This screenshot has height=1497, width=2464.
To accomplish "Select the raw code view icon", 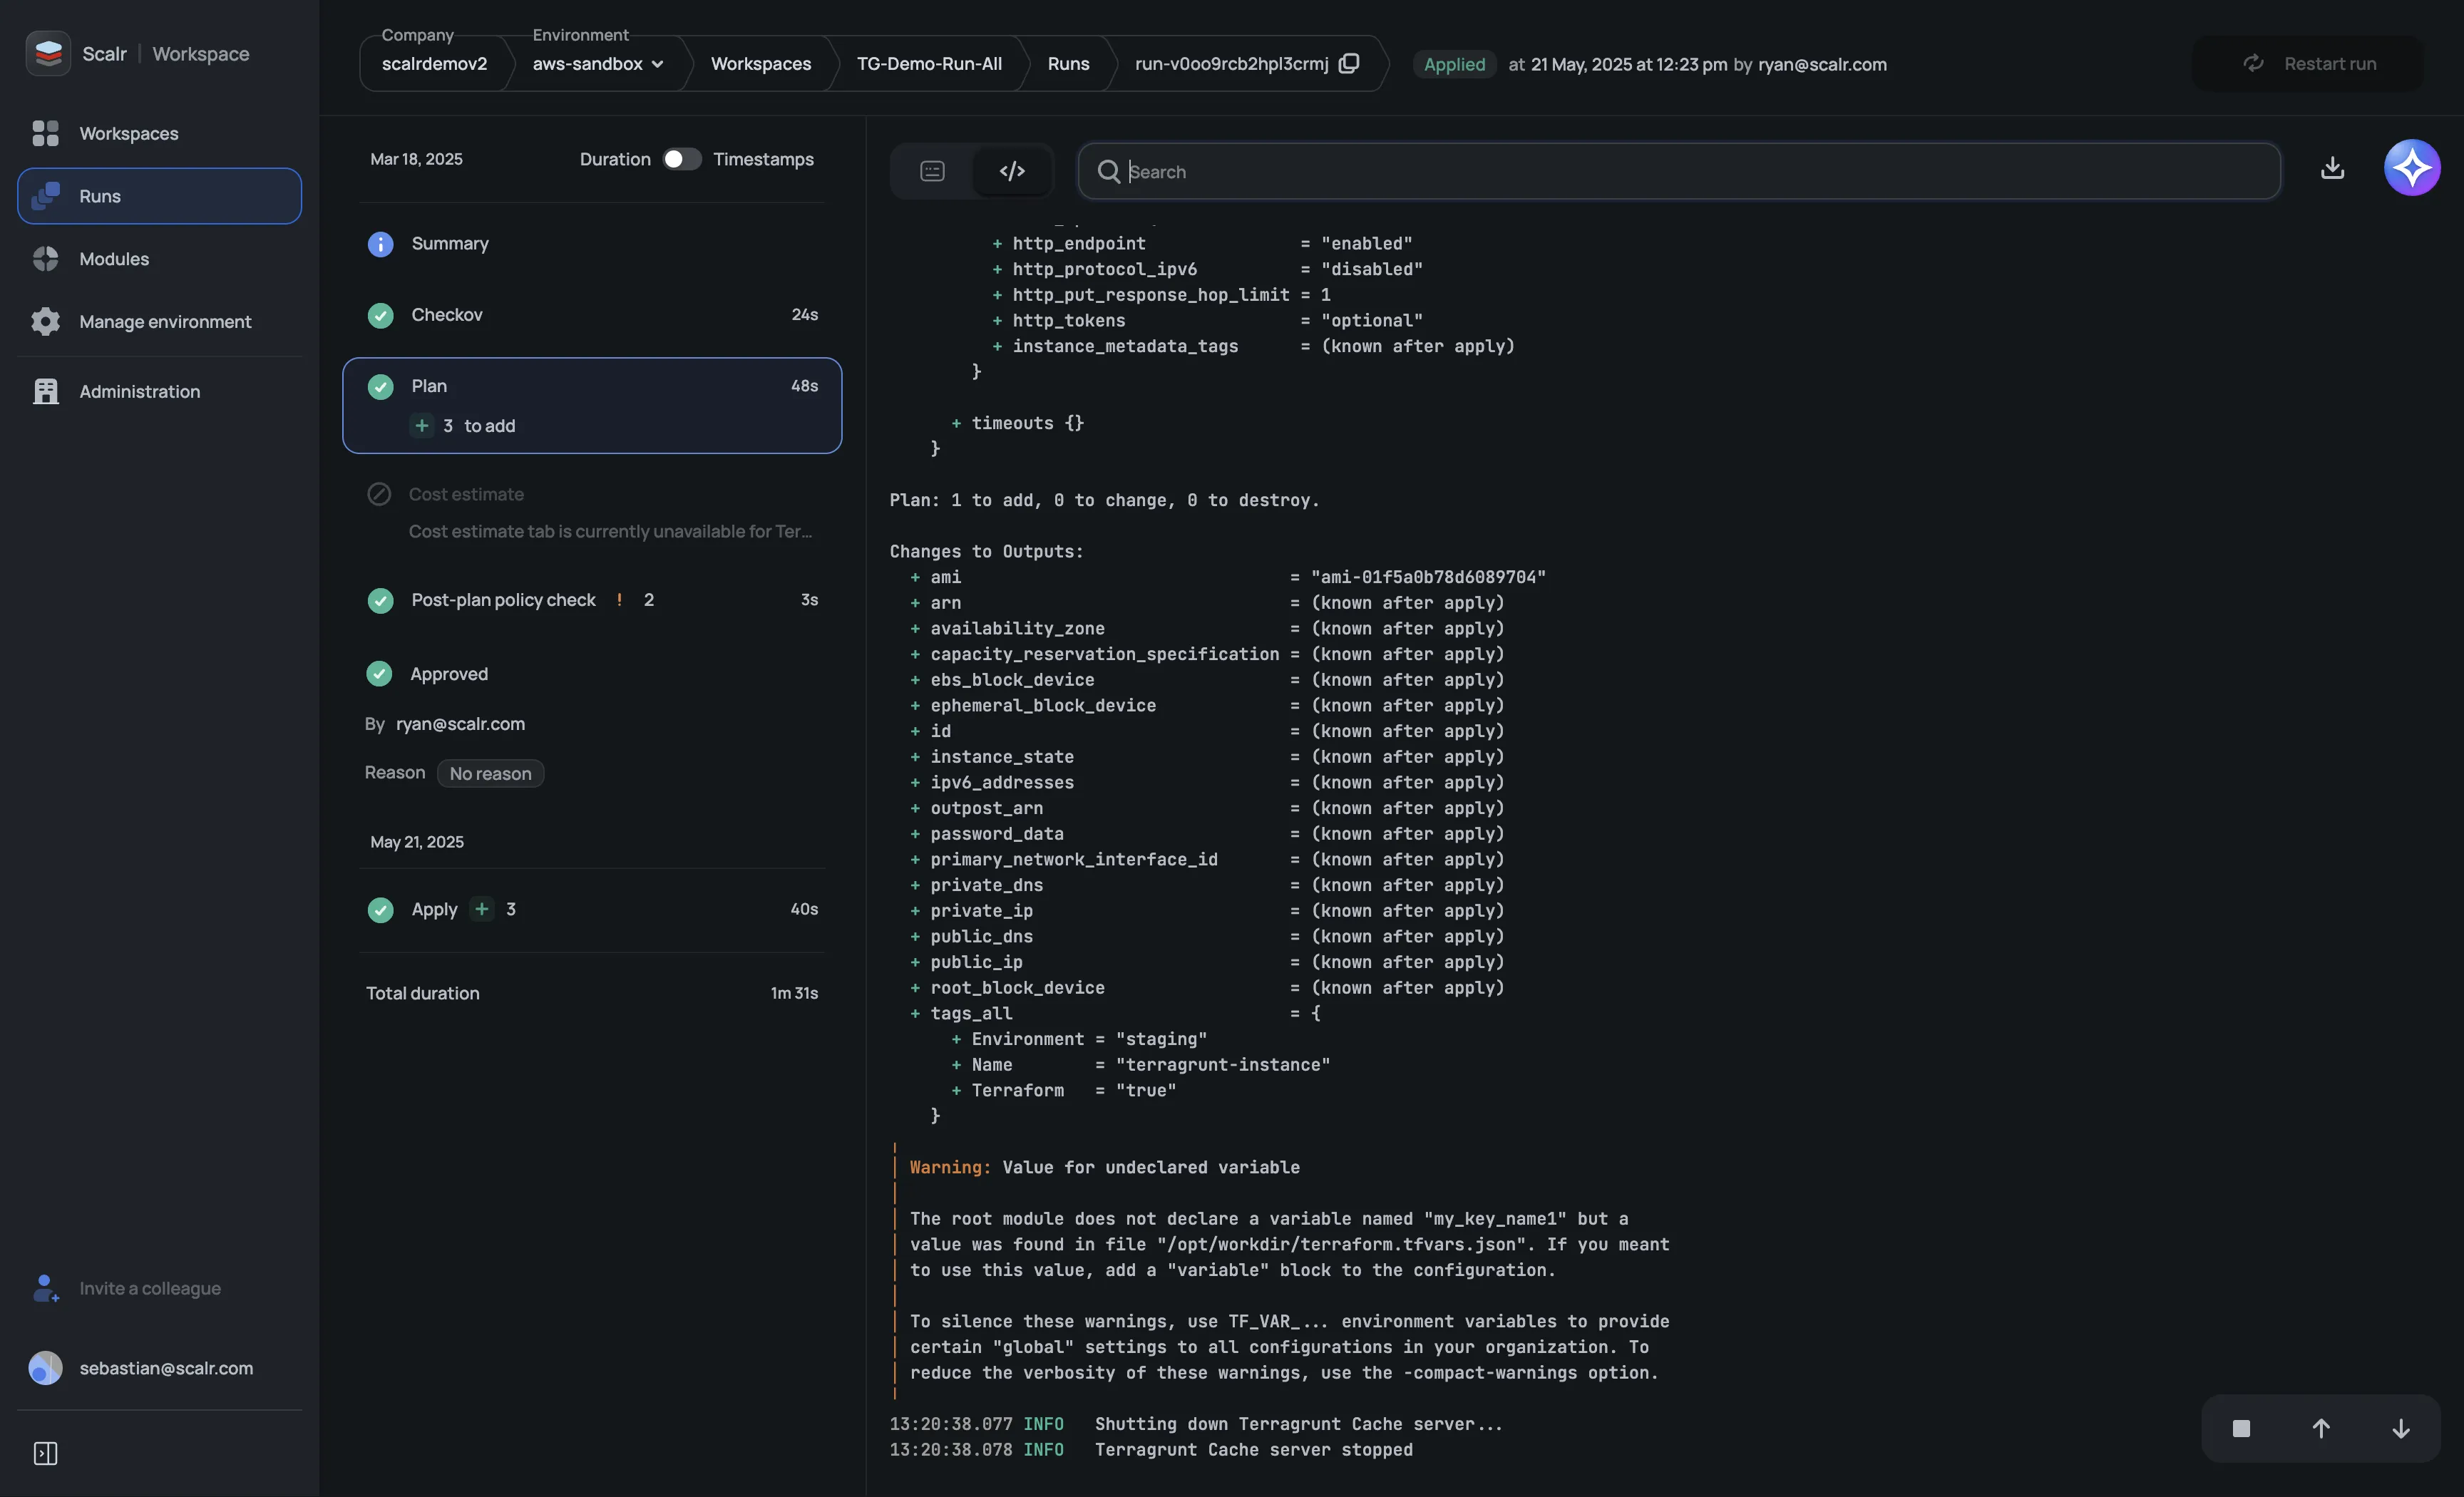I will click(x=1012, y=170).
